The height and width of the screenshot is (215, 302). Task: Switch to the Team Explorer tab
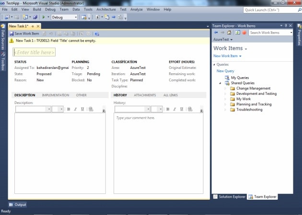point(263,197)
